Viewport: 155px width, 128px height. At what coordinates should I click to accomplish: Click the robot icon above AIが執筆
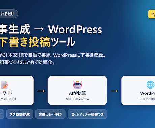tap(77, 85)
